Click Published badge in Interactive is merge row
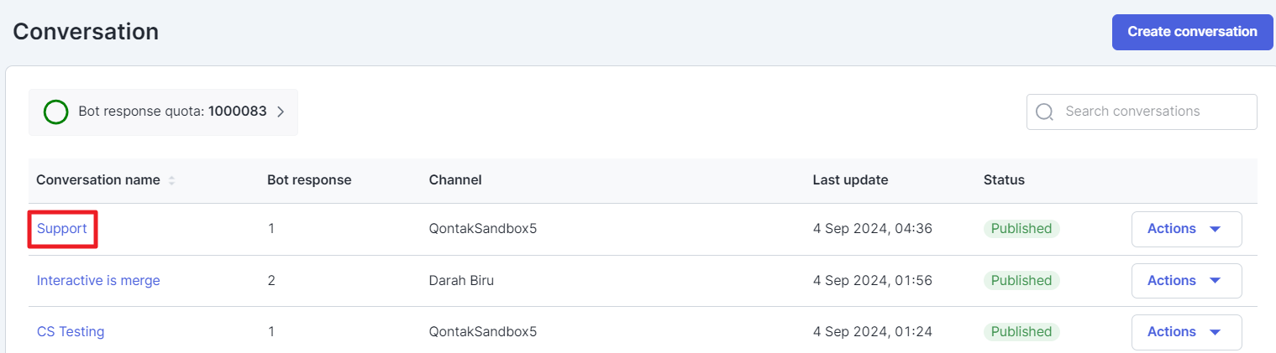 tap(1021, 280)
